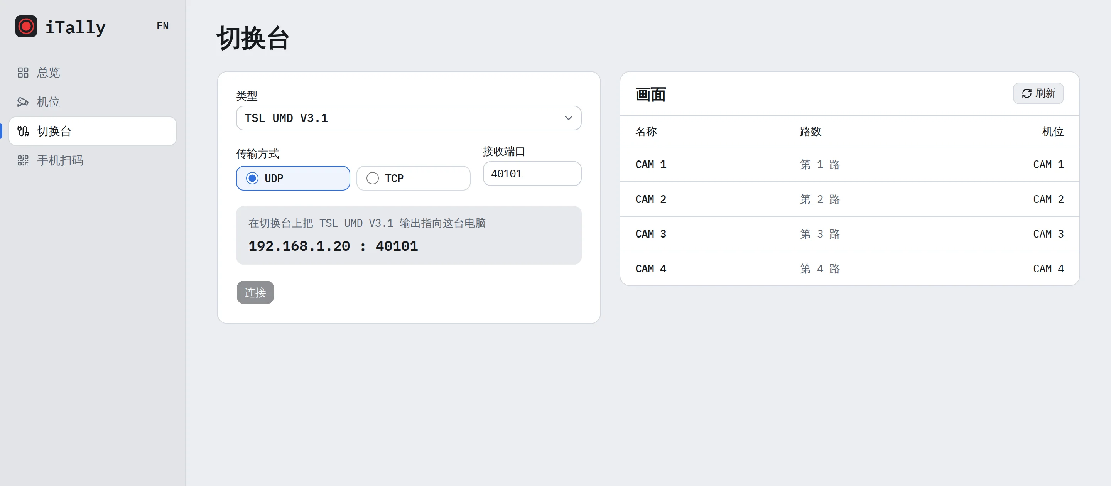Click the CAM 2 name cell
This screenshot has height=486, width=1111.
pos(651,199)
